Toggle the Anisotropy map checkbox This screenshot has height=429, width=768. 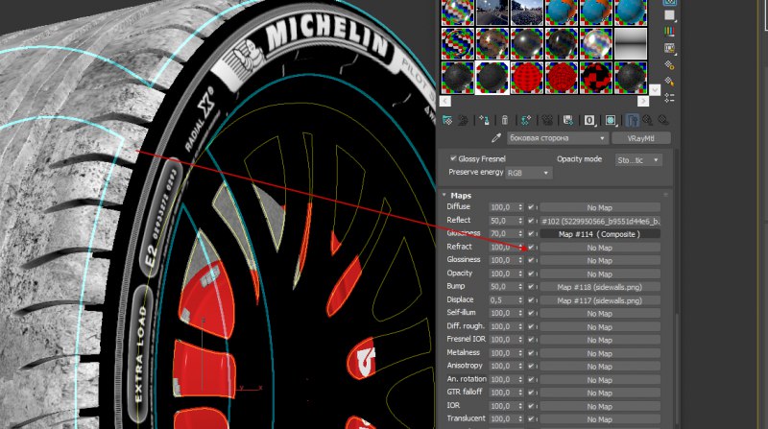click(x=531, y=367)
